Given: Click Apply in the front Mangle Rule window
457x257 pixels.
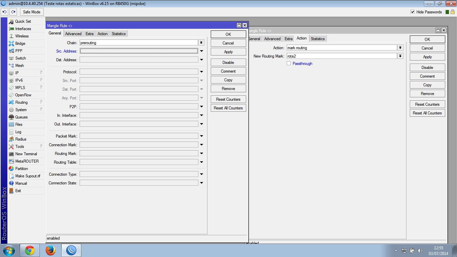Looking at the screenshot, I should 228,52.
